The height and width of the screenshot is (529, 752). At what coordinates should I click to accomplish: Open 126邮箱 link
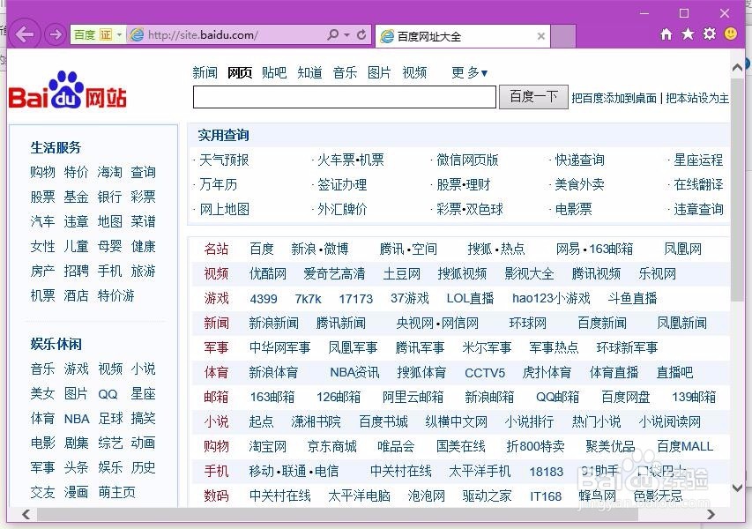(x=339, y=397)
